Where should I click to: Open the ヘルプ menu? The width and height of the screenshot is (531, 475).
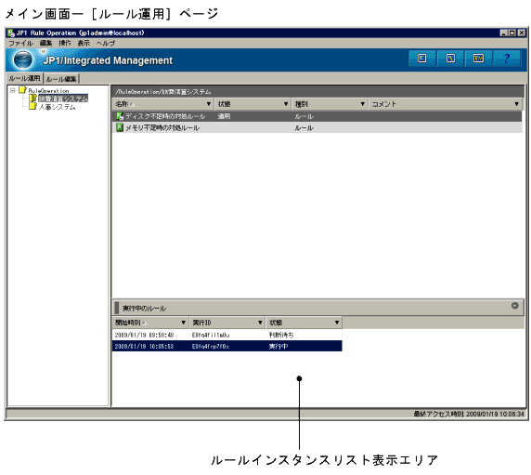click(x=106, y=43)
